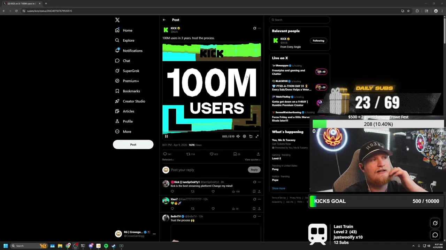Click the floating Grok button

435,223
